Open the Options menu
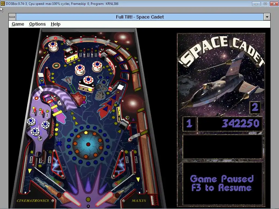 tap(37, 24)
